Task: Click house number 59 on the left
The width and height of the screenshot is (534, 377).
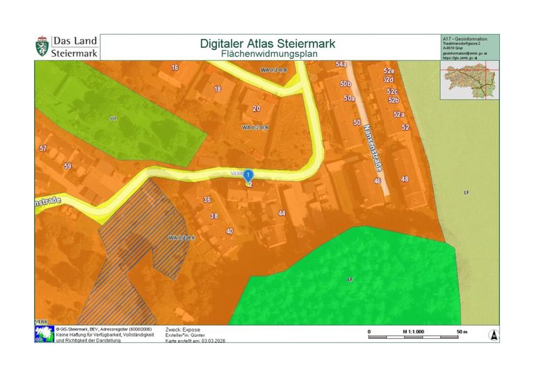Action: pos(67,166)
